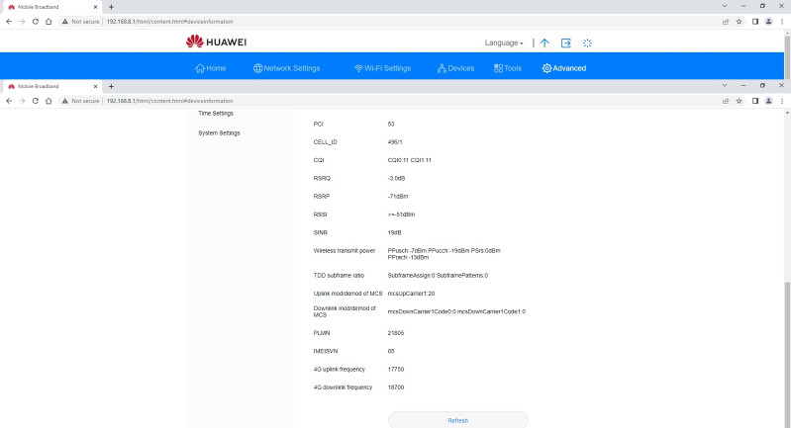Open the Home tab in Huawei navigation
Viewport: 791px width, 428px height.
click(x=211, y=68)
